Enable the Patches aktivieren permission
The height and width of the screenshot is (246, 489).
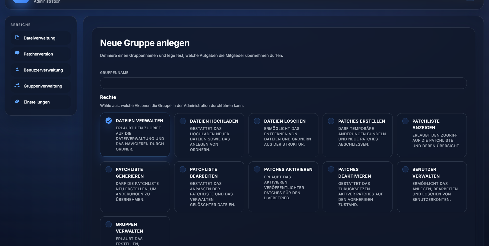click(257, 169)
